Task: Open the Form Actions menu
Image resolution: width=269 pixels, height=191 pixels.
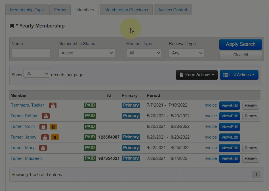Action: point(197,75)
